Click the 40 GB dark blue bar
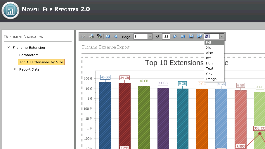This screenshot has width=265, height=149. click(x=105, y=116)
